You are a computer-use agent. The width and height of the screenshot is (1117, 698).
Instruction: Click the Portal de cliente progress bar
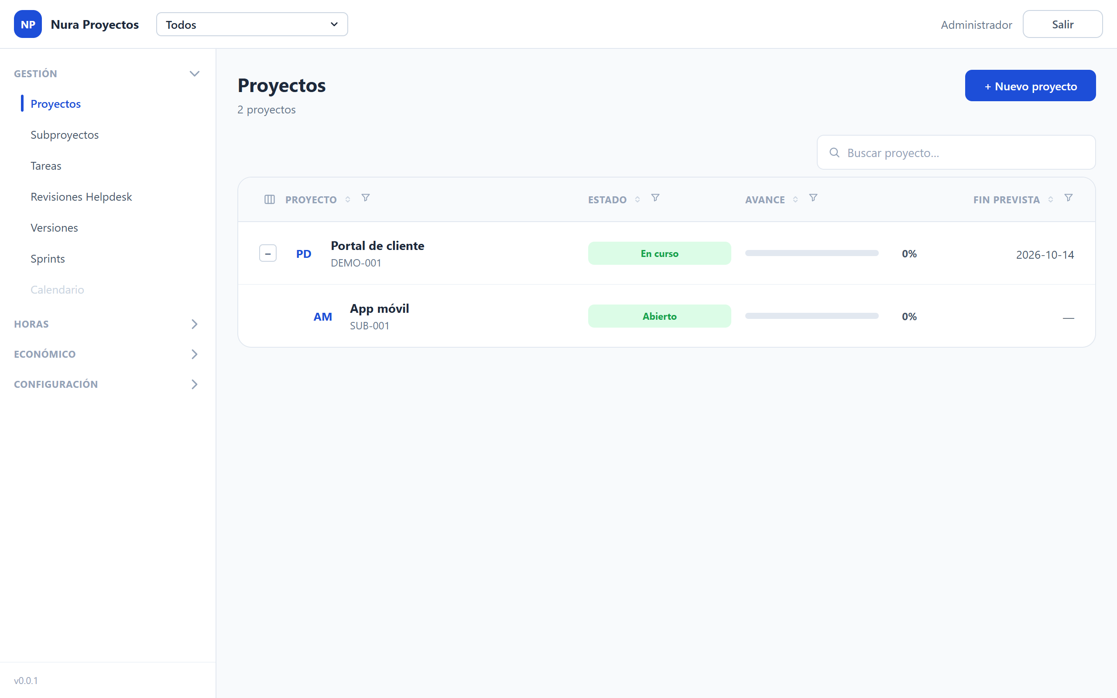(x=812, y=253)
